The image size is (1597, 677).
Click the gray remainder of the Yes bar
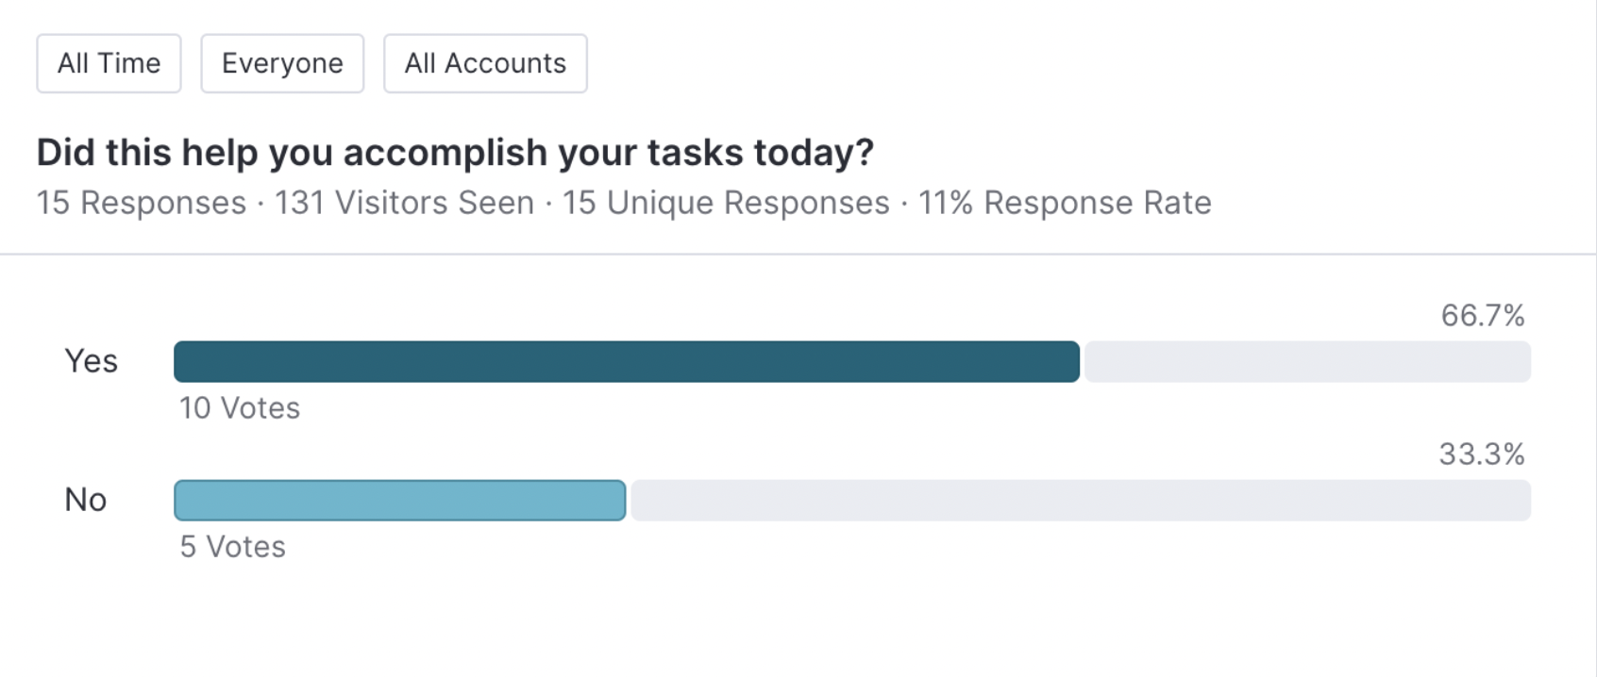point(1307,362)
